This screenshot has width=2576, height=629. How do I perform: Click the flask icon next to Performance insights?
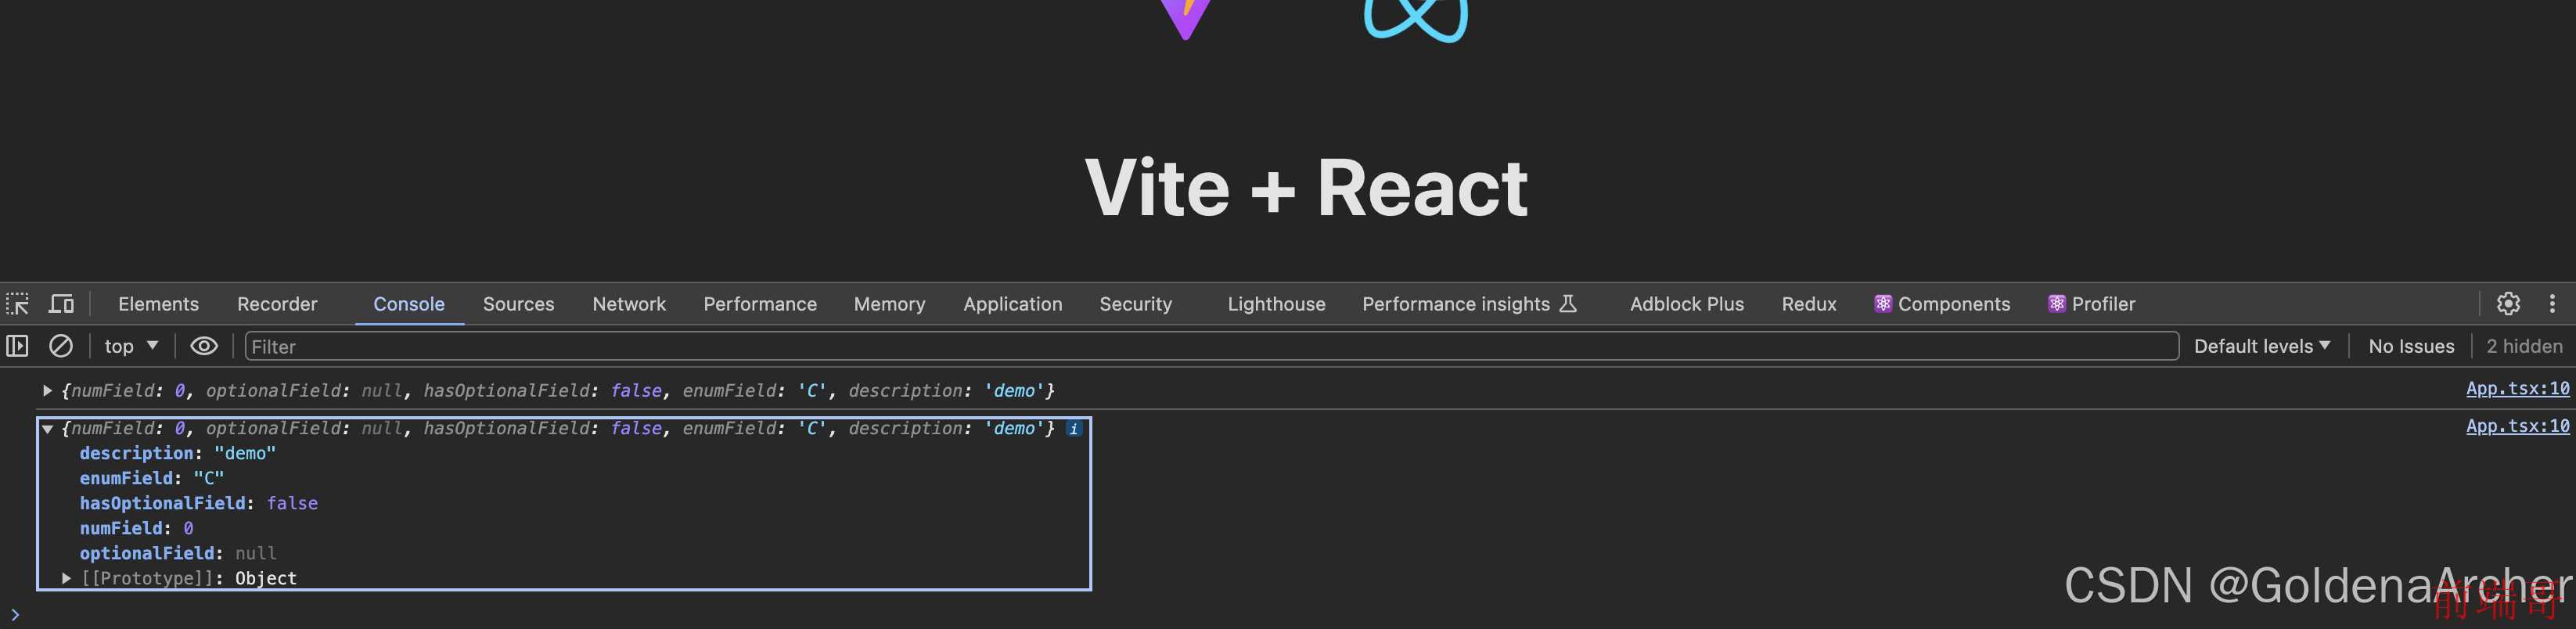pos(1568,303)
